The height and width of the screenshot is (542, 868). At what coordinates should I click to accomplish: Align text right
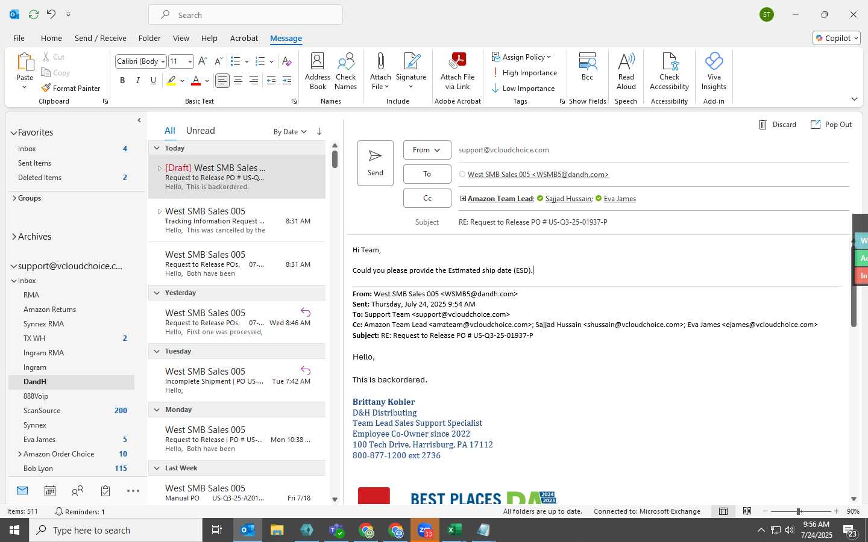click(x=254, y=81)
